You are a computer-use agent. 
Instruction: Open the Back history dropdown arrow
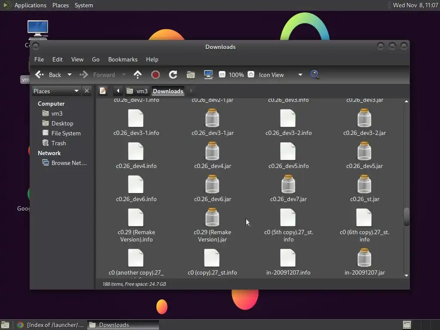69,75
